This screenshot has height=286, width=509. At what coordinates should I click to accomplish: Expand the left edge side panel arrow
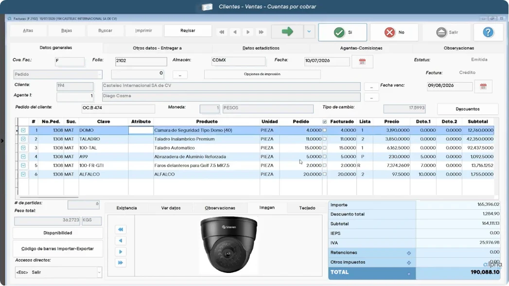(2, 141)
